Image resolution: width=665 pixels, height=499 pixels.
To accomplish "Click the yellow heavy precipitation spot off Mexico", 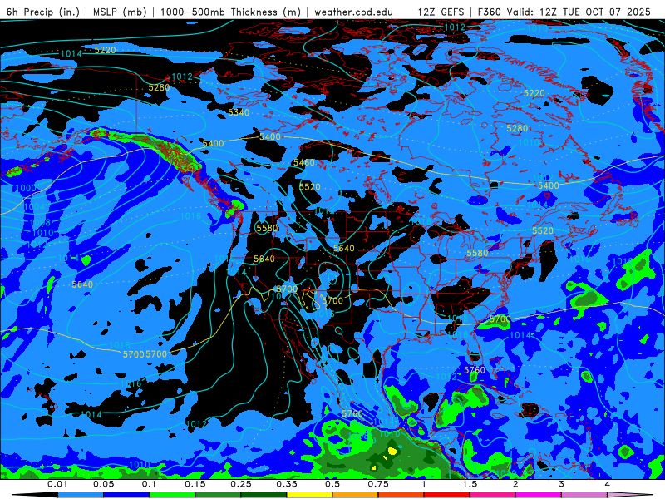I will pos(392,452).
